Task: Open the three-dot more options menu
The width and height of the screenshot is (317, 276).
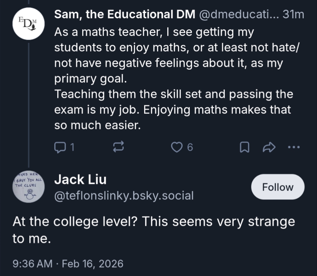Action: click(x=294, y=148)
